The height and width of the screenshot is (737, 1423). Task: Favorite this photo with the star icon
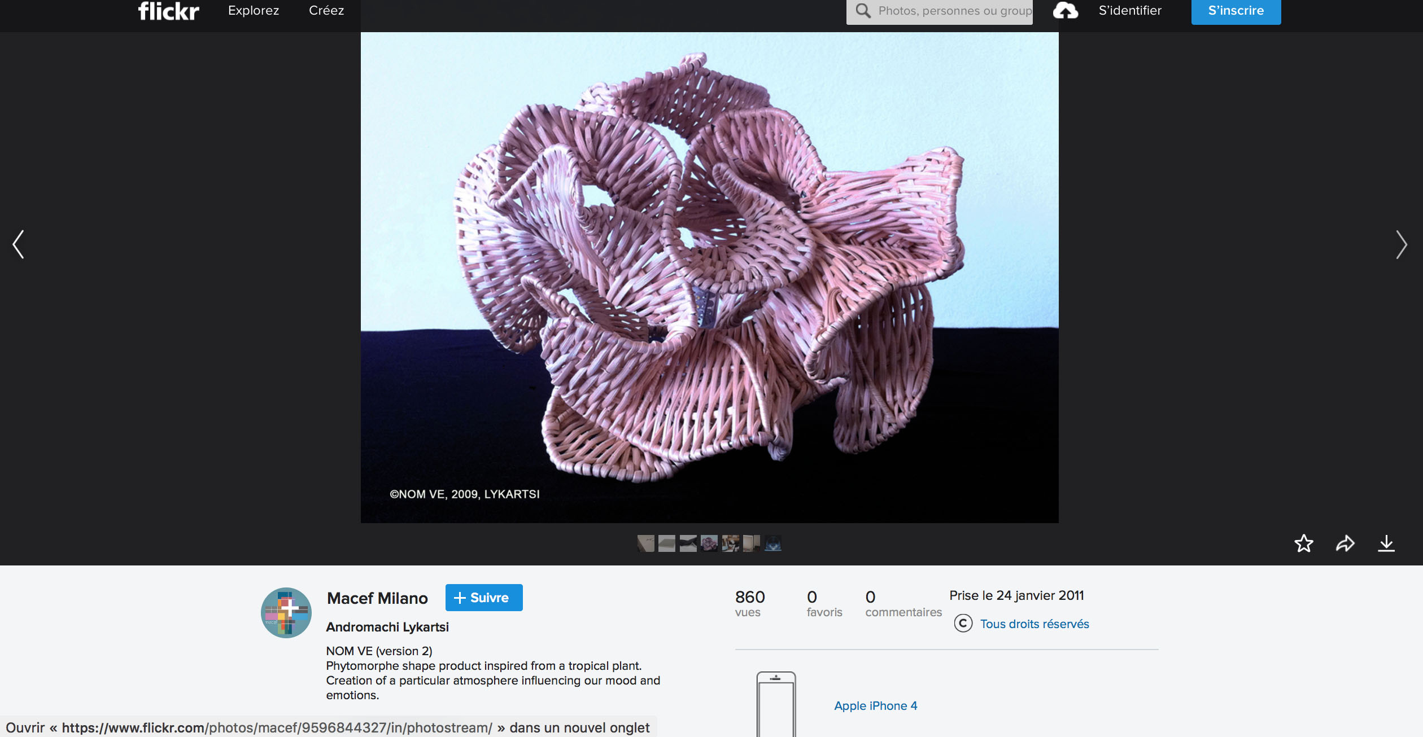1304,543
